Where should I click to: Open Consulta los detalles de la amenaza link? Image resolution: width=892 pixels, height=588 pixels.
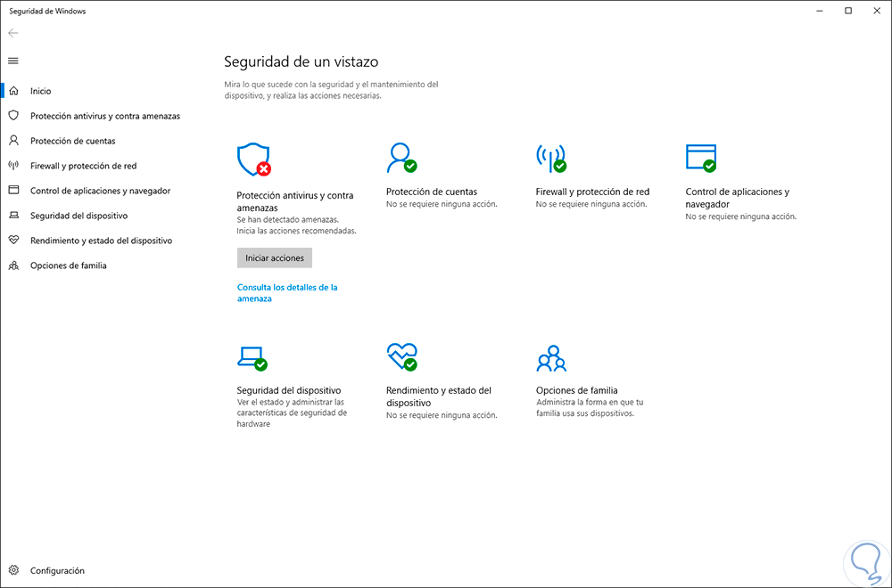coord(287,292)
